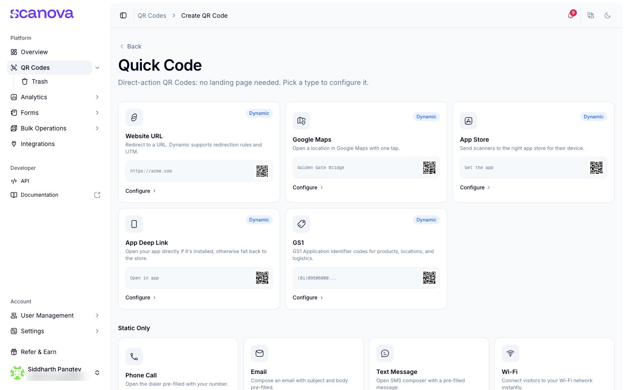Switch to dark mode moon icon

pyautogui.click(x=608, y=16)
